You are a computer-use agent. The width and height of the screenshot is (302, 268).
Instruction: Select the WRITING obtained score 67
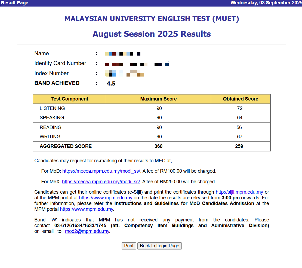pos(240,137)
